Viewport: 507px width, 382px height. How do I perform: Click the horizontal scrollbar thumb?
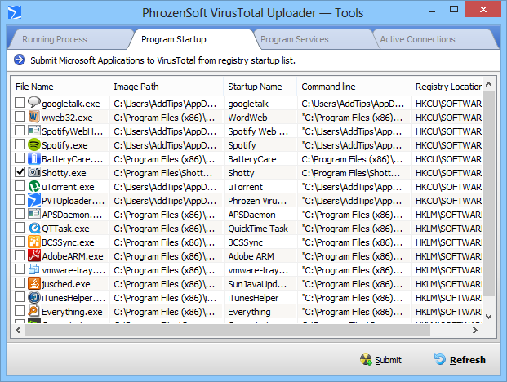(x=228, y=330)
